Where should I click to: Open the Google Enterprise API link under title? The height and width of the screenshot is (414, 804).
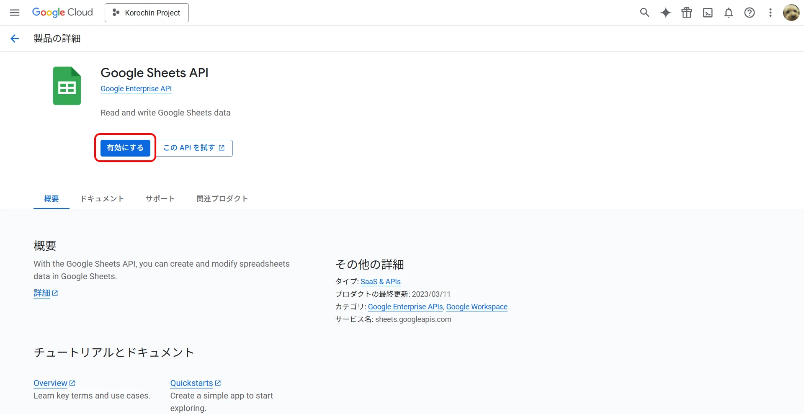pos(136,89)
